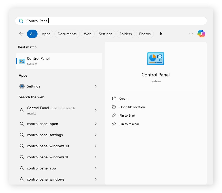Expand the Settings app result chevron

[x=96, y=86]
